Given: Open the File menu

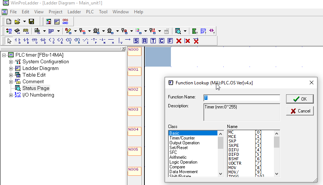Looking at the screenshot, I should point(13,12).
